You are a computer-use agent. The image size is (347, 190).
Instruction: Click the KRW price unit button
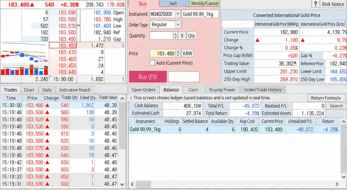tap(187, 53)
